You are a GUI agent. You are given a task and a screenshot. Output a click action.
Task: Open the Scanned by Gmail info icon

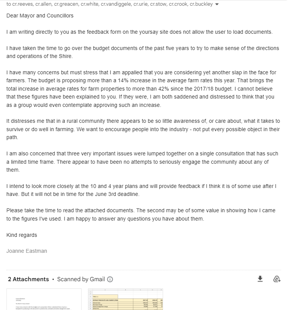coord(110,279)
